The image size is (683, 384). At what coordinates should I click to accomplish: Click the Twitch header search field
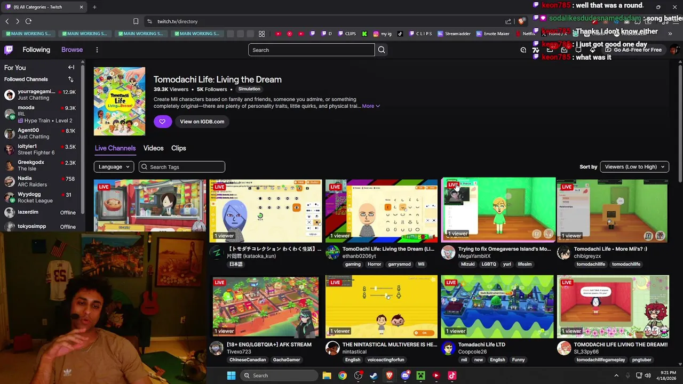pyautogui.click(x=312, y=50)
